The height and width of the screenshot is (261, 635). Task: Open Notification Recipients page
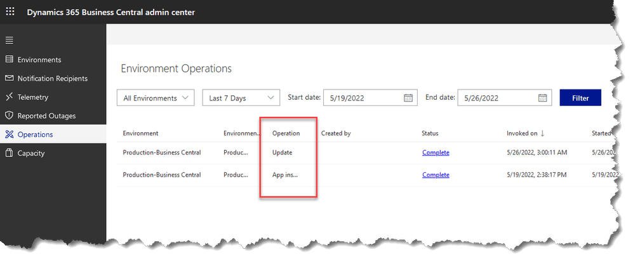(53, 78)
